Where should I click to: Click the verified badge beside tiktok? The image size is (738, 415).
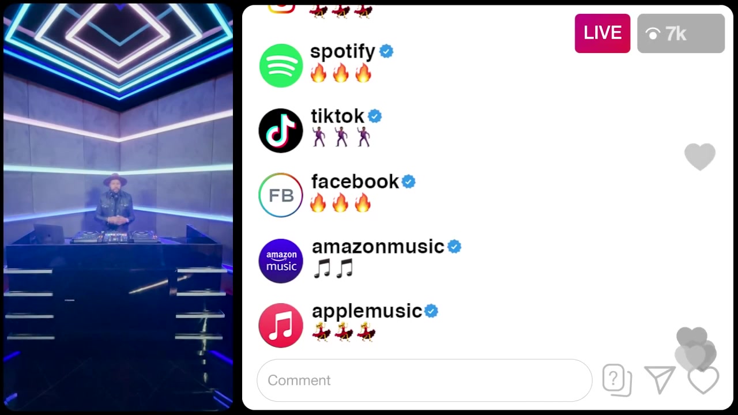[x=375, y=116]
